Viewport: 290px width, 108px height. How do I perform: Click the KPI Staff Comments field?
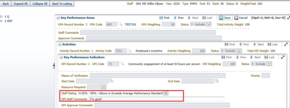(x=156, y=99)
